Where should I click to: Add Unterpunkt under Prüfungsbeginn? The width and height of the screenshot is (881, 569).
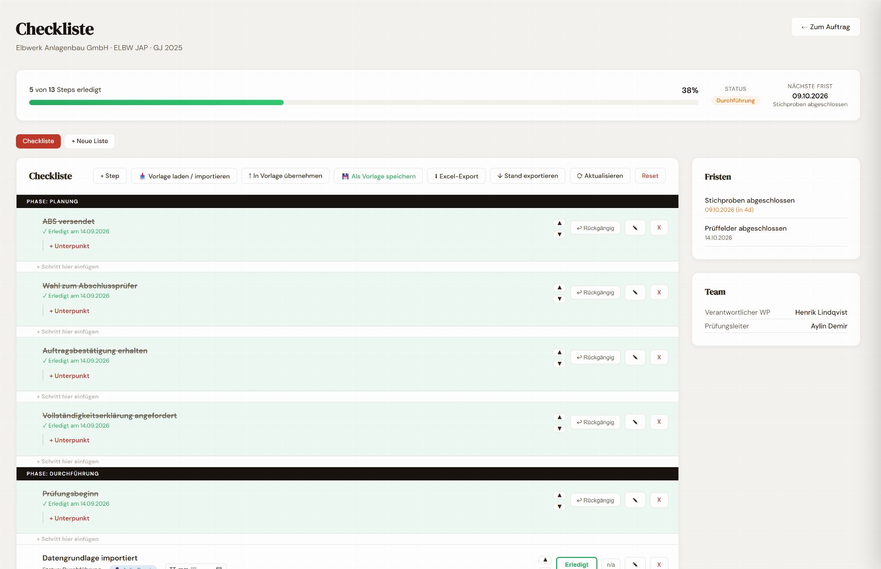click(69, 518)
